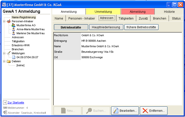The image size is (185, 117).
Task: Select the Hauptniederlassung address toggle
Action: coord(106,27)
